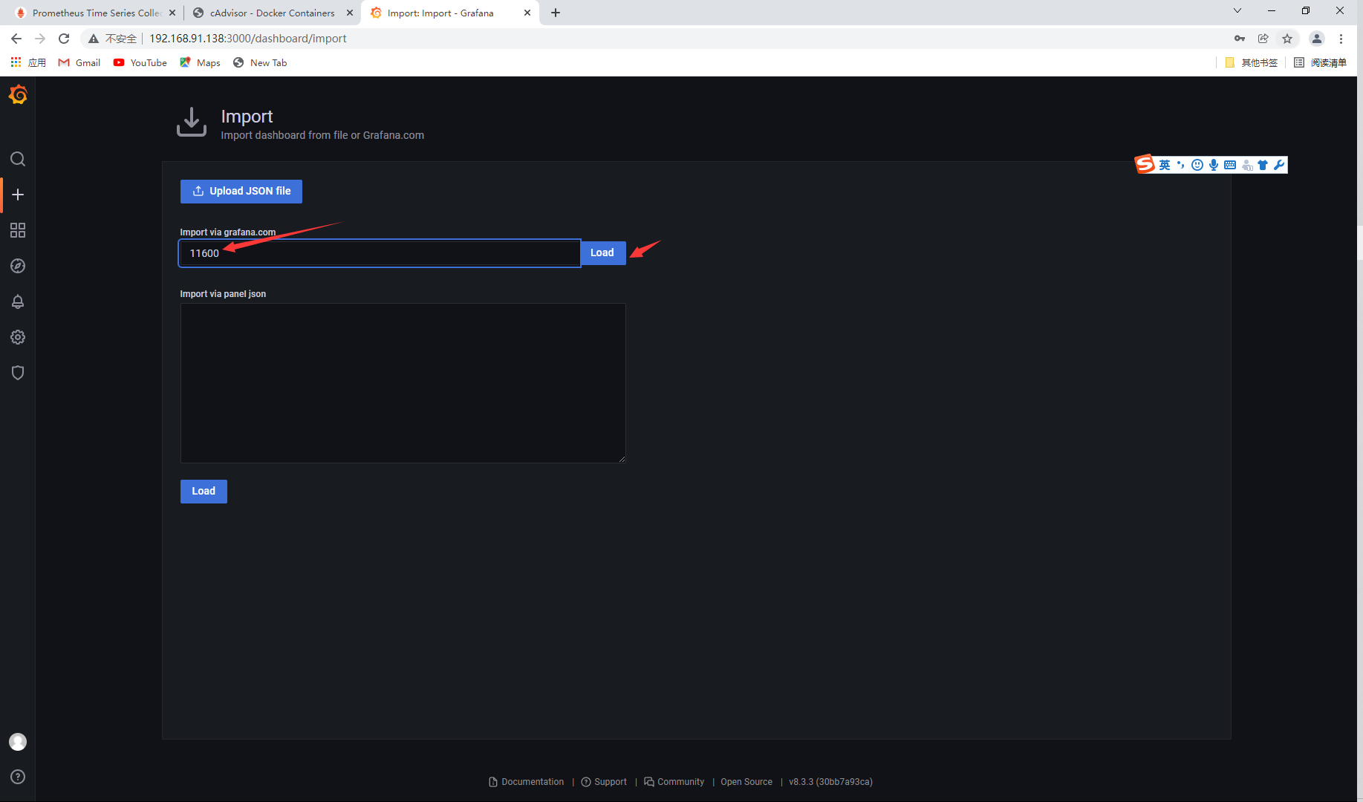This screenshot has height=802, width=1363.
Task: Expand the tab search dropdown arrow
Action: coord(1237,10)
